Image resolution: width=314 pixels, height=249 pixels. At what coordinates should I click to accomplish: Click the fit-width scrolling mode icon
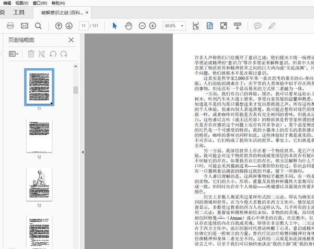[x=195, y=26]
